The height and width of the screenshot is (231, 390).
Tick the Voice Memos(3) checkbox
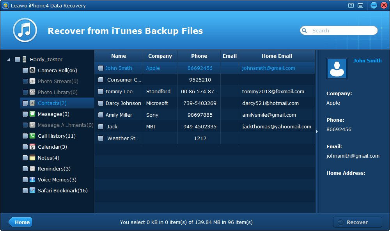click(25, 180)
